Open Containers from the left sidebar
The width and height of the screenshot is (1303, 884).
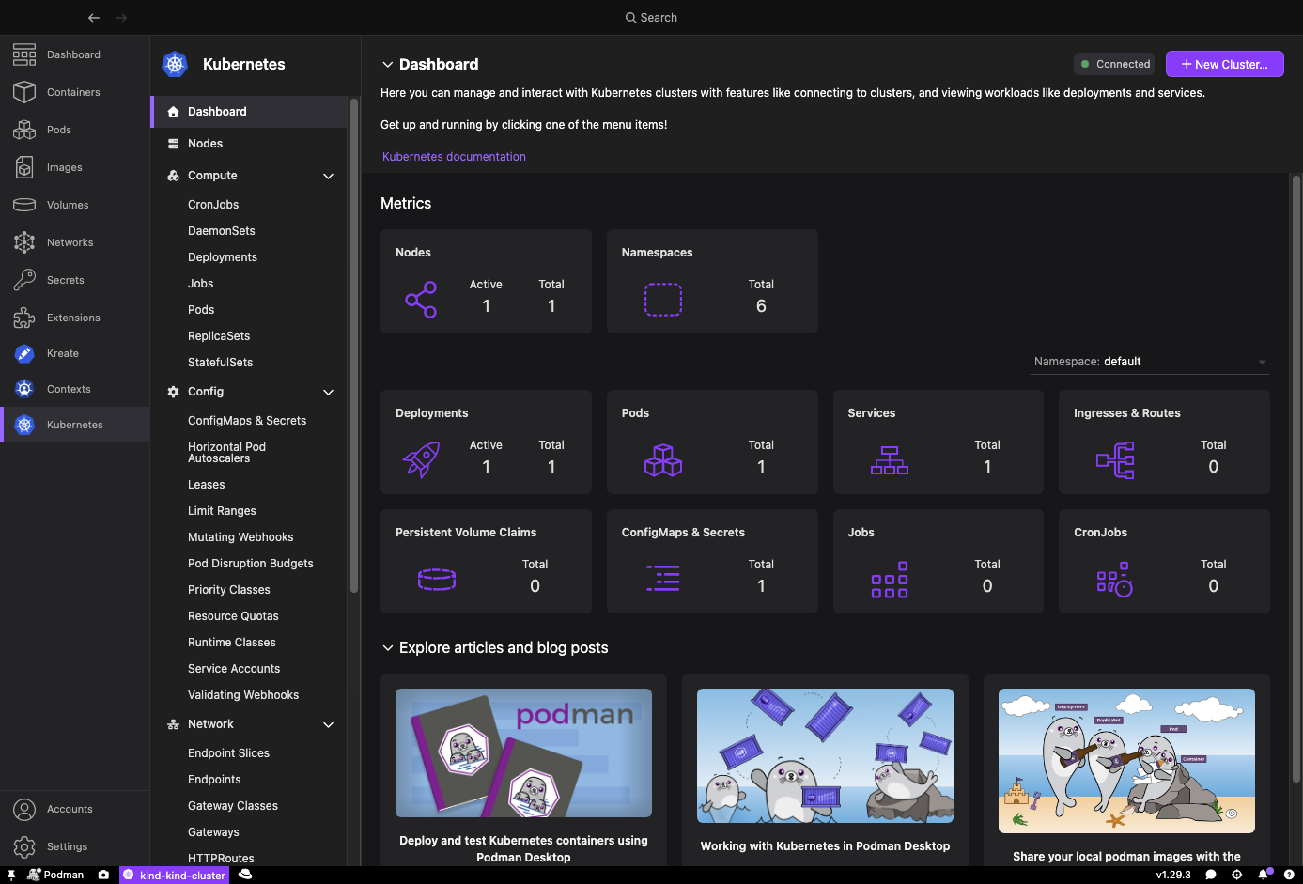[74, 92]
